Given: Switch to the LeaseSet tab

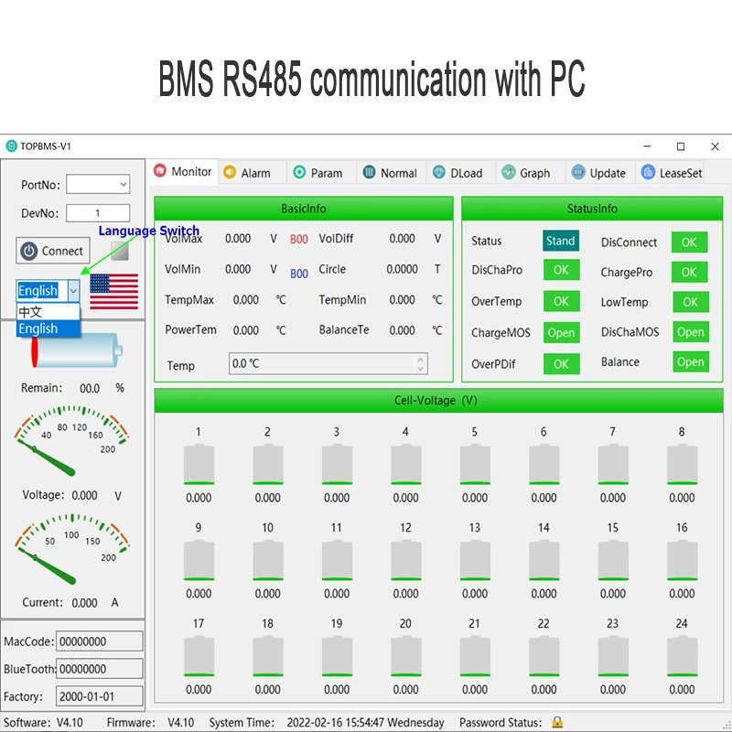Looking at the screenshot, I should pyautogui.click(x=671, y=172).
